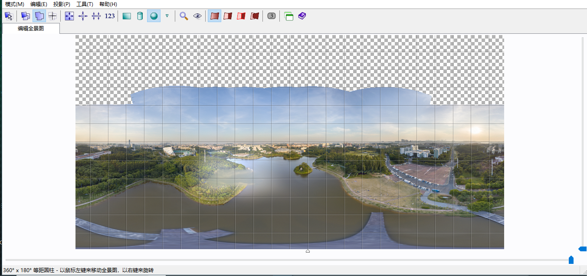
Task: Toggle the eye preview icon
Action: point(197,16)
